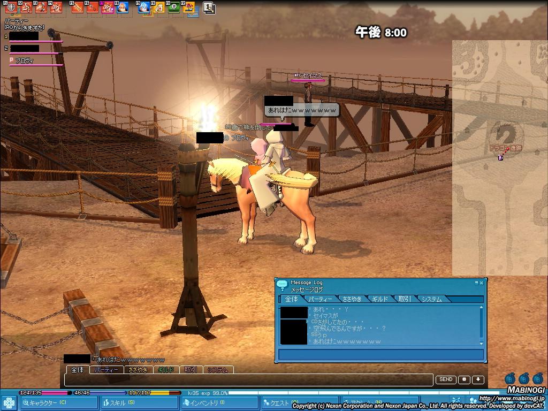The width and height of the screenshot is (548, 411).
Task: Use the F2 hotkey skill icon
Action: click(x=26, y=7)
